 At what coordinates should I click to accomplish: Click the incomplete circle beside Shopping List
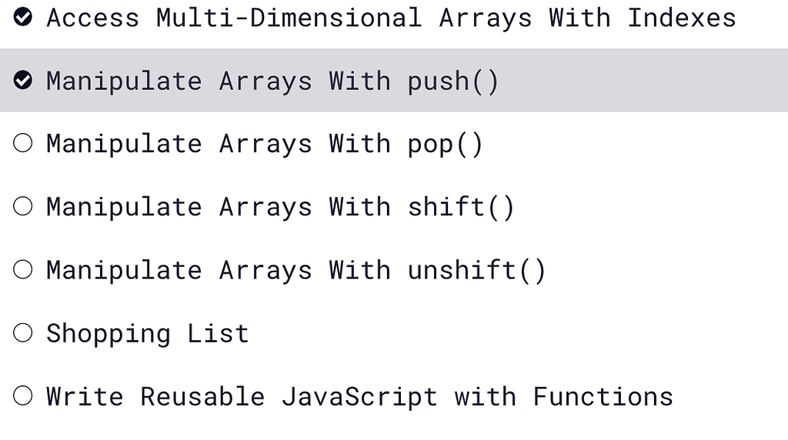point(22,332)
